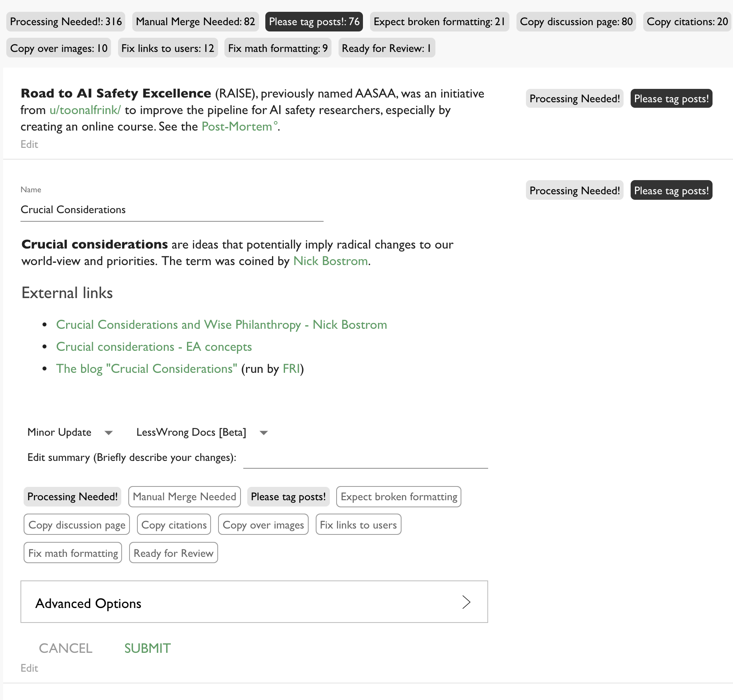733x700 pixels.
Task: Disable the Processing Needed! flag in form
Action: point(72,497)
